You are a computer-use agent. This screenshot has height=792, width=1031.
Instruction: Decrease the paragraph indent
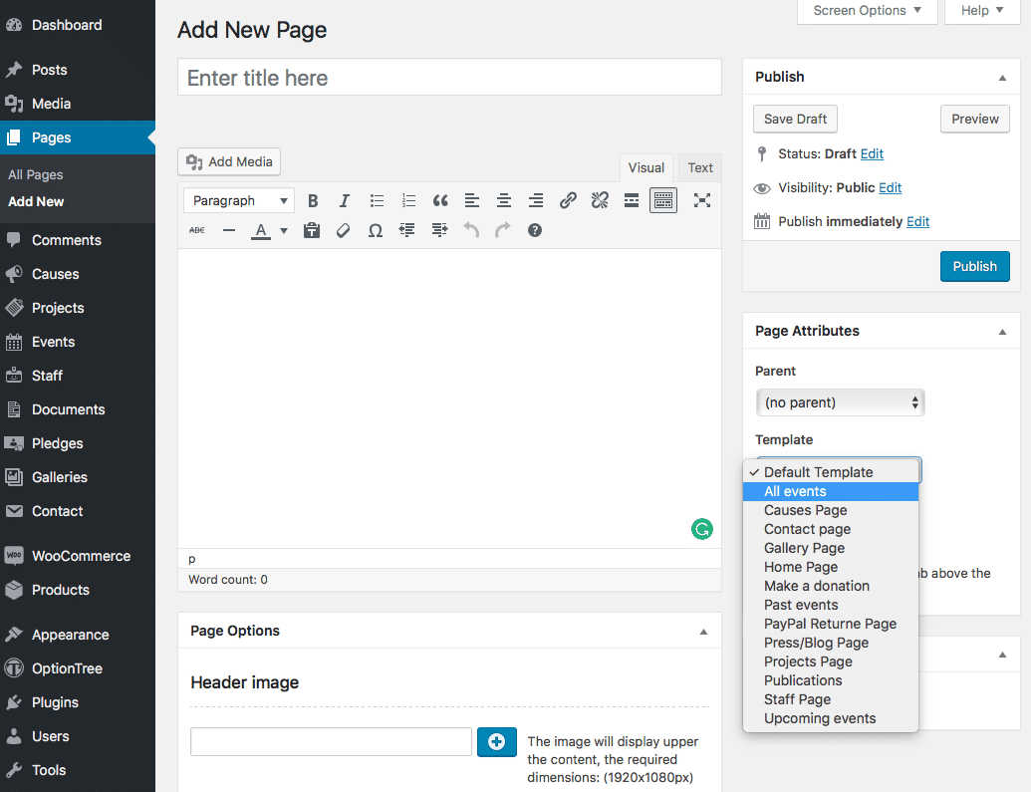407,230
